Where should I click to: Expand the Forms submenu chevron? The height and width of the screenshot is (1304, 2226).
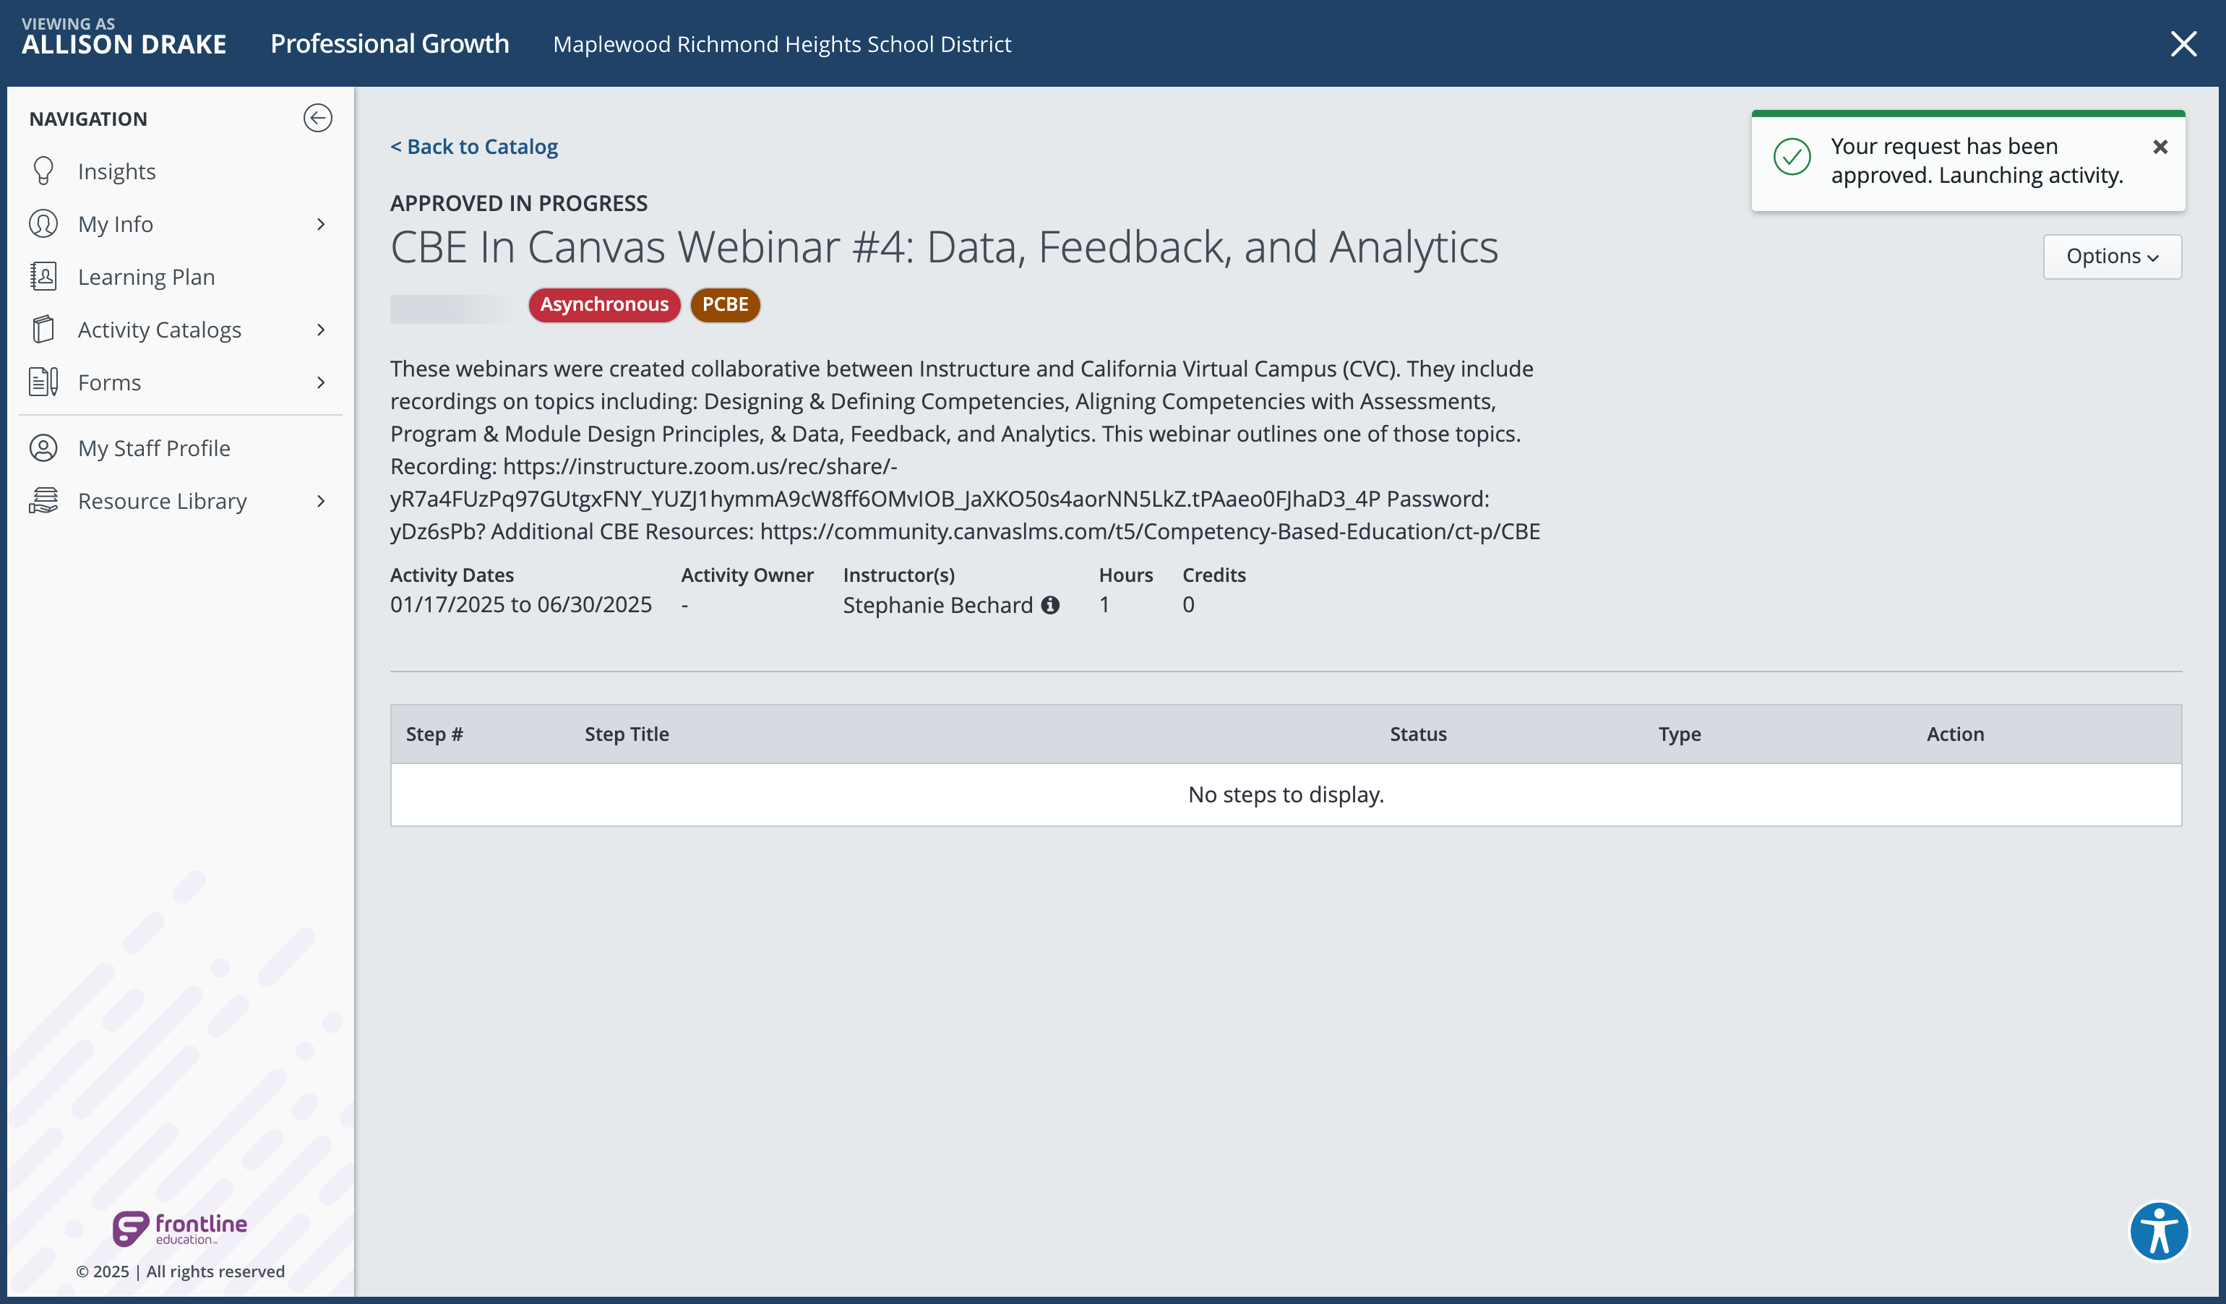click(321, 382)
